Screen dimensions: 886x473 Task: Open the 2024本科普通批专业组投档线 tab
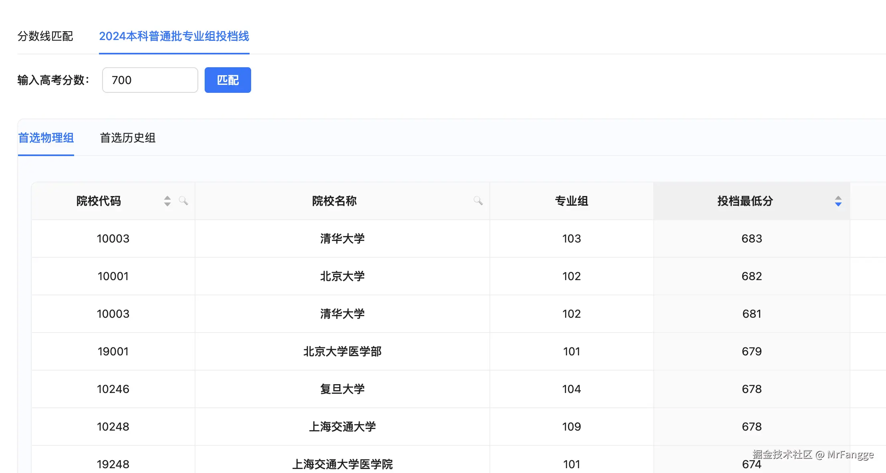[174, 36]
